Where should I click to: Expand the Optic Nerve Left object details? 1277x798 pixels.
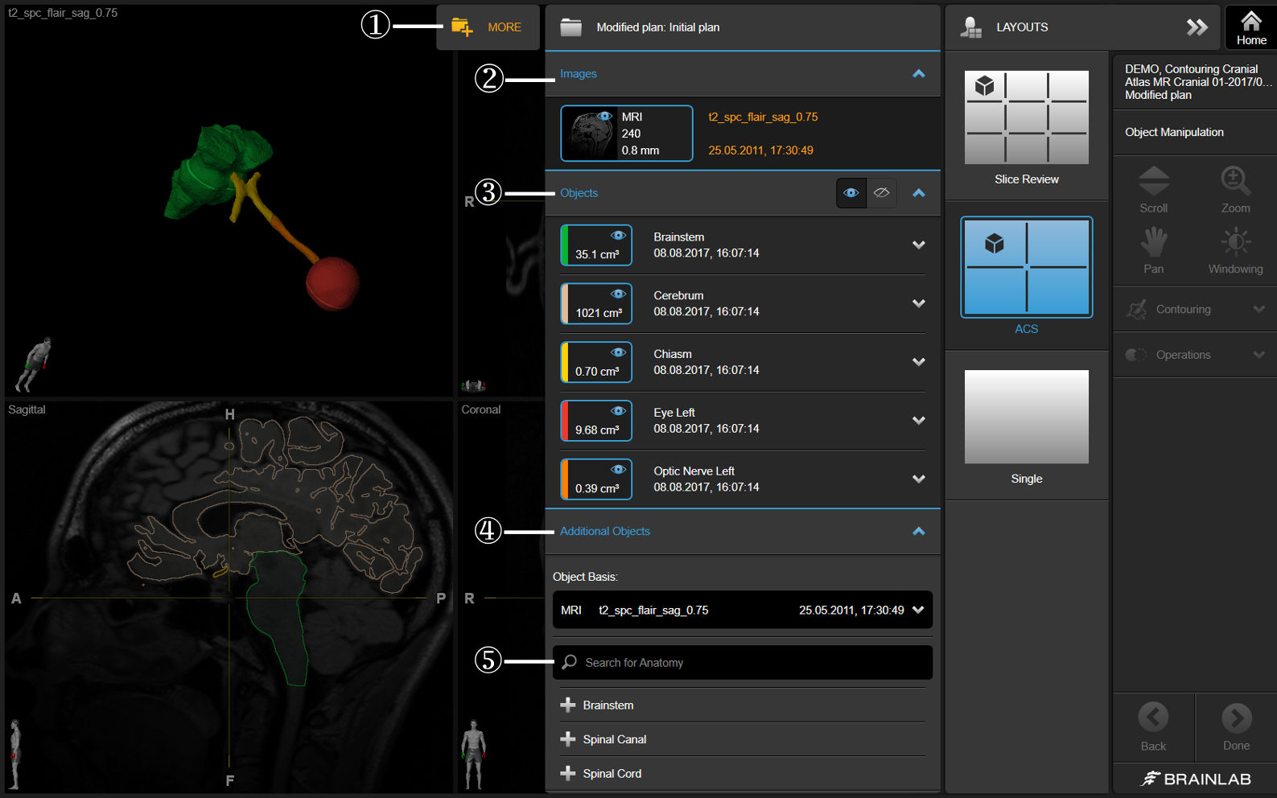(x=919, y=479)
